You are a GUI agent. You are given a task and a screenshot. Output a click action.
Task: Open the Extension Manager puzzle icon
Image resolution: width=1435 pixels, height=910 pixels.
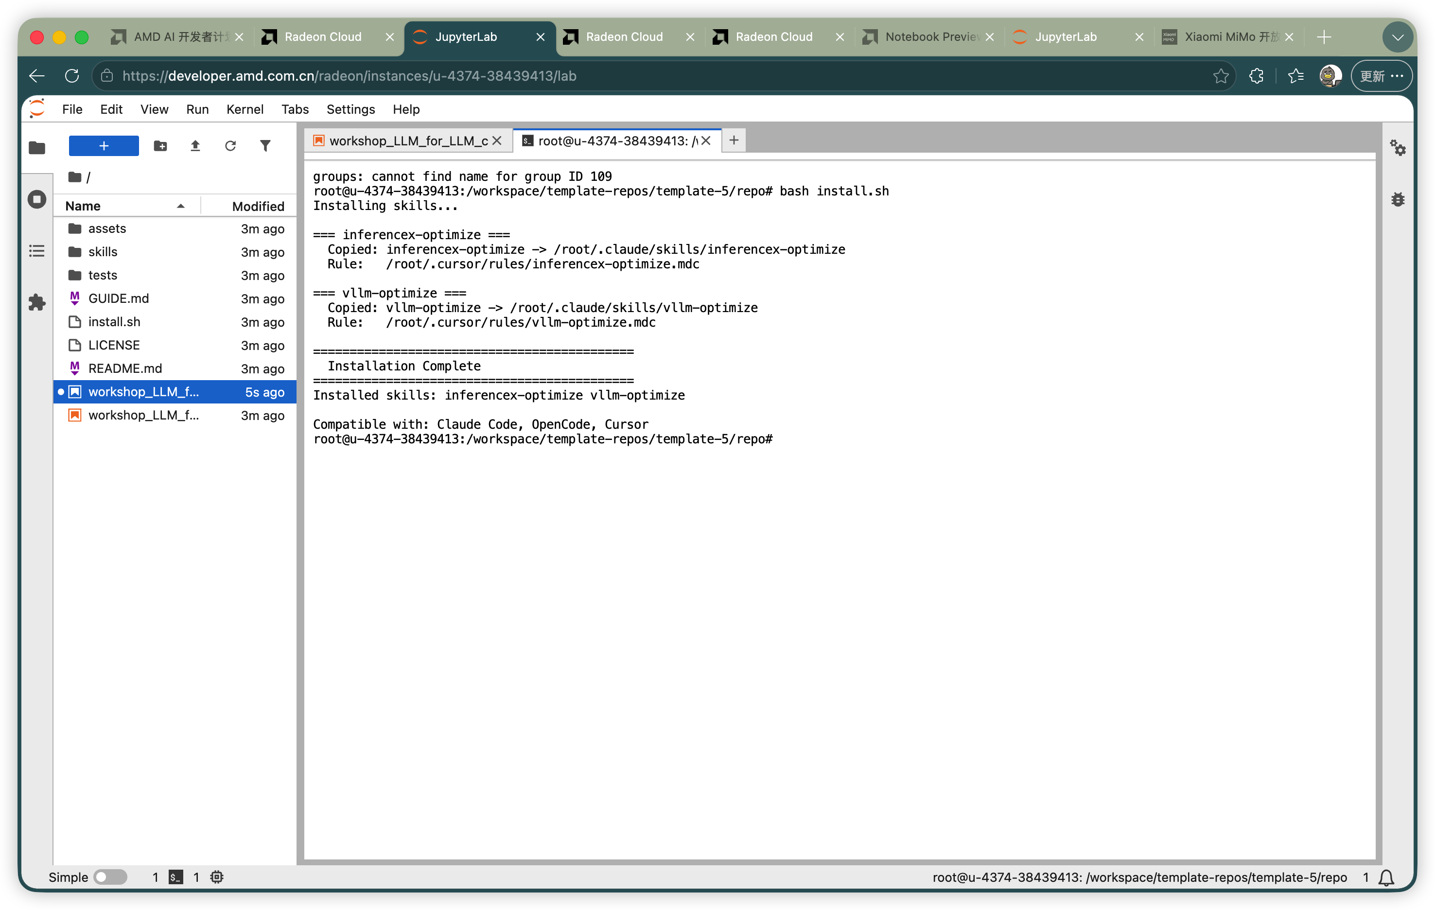37,302
